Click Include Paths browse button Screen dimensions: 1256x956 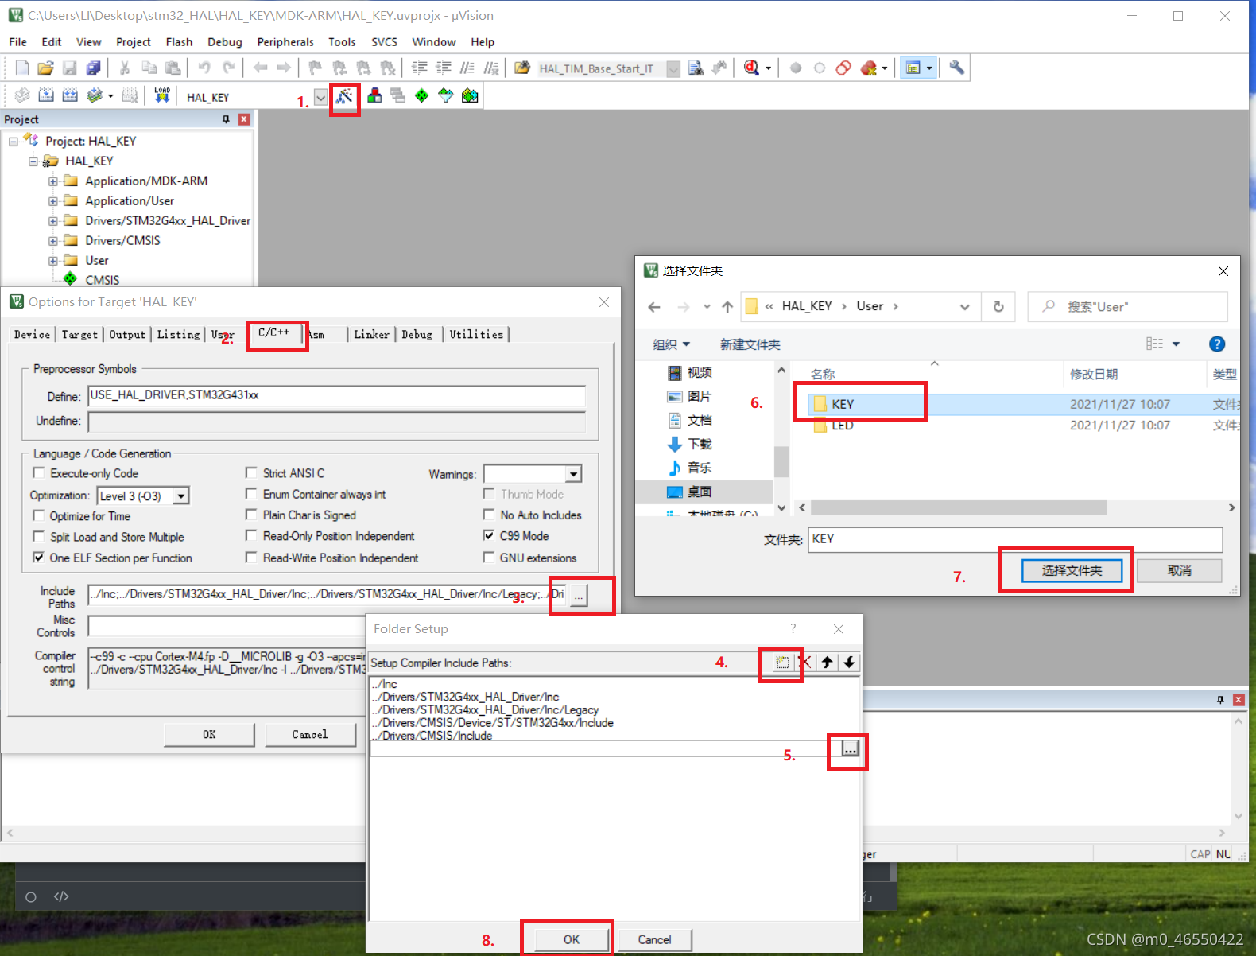click(579, 595)
